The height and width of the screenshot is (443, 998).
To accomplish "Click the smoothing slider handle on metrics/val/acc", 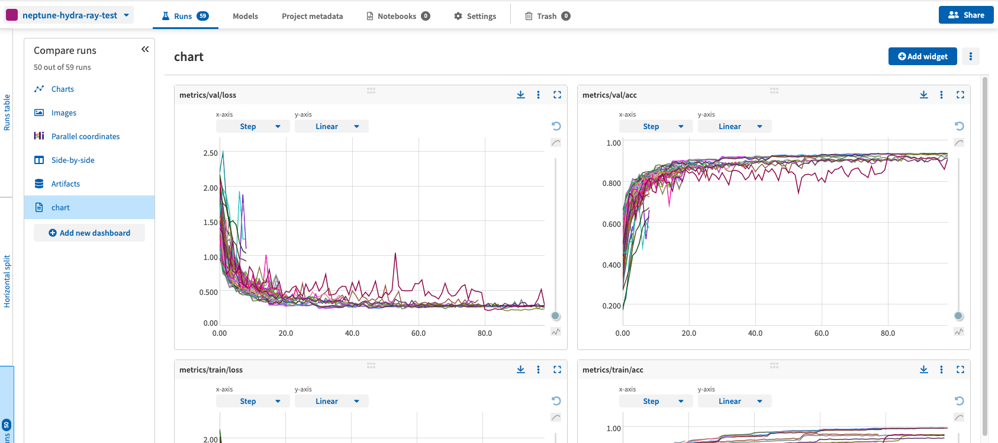I will click(958, 316).
